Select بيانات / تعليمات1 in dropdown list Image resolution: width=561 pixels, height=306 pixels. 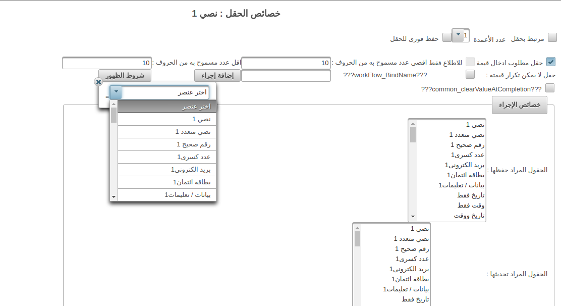167,195
